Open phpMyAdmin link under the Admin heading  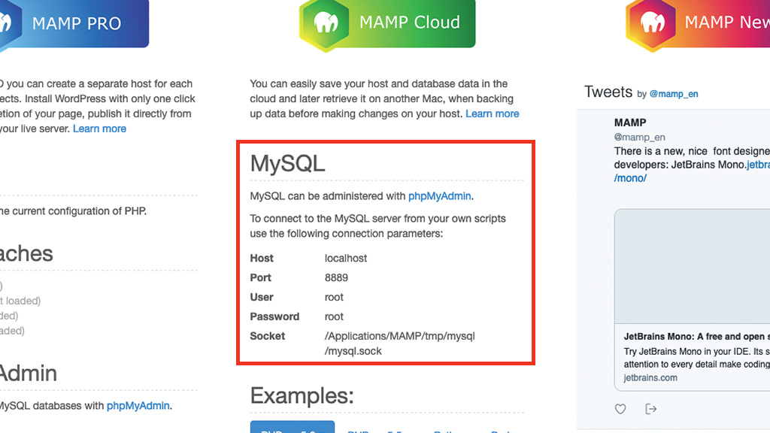pos(138,405)
